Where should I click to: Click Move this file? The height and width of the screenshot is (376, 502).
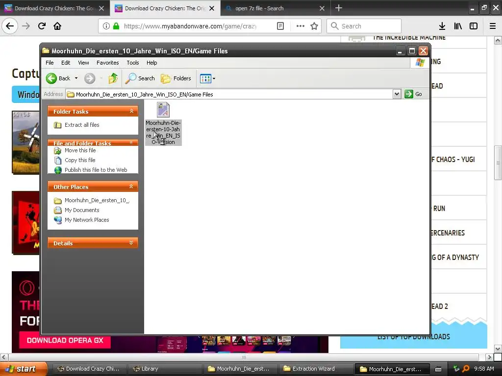pos(80,150)
